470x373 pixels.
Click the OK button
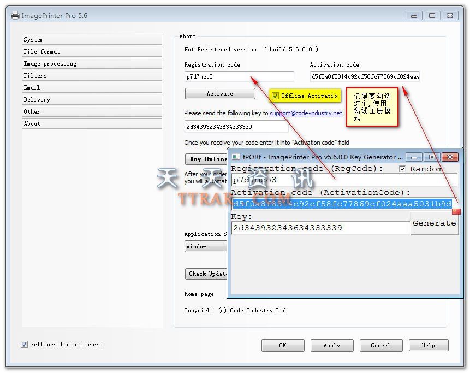(x=283, y=345)
